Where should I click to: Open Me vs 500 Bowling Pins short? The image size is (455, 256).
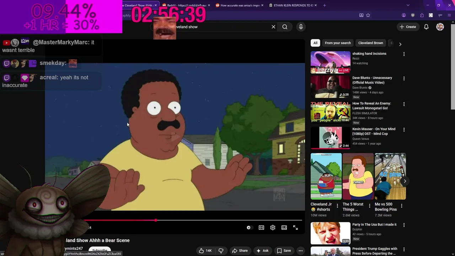click(390, 176)
